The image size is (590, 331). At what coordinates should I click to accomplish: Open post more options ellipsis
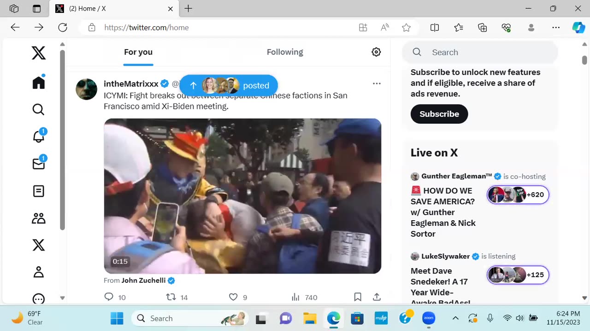(x=377, y=84)
